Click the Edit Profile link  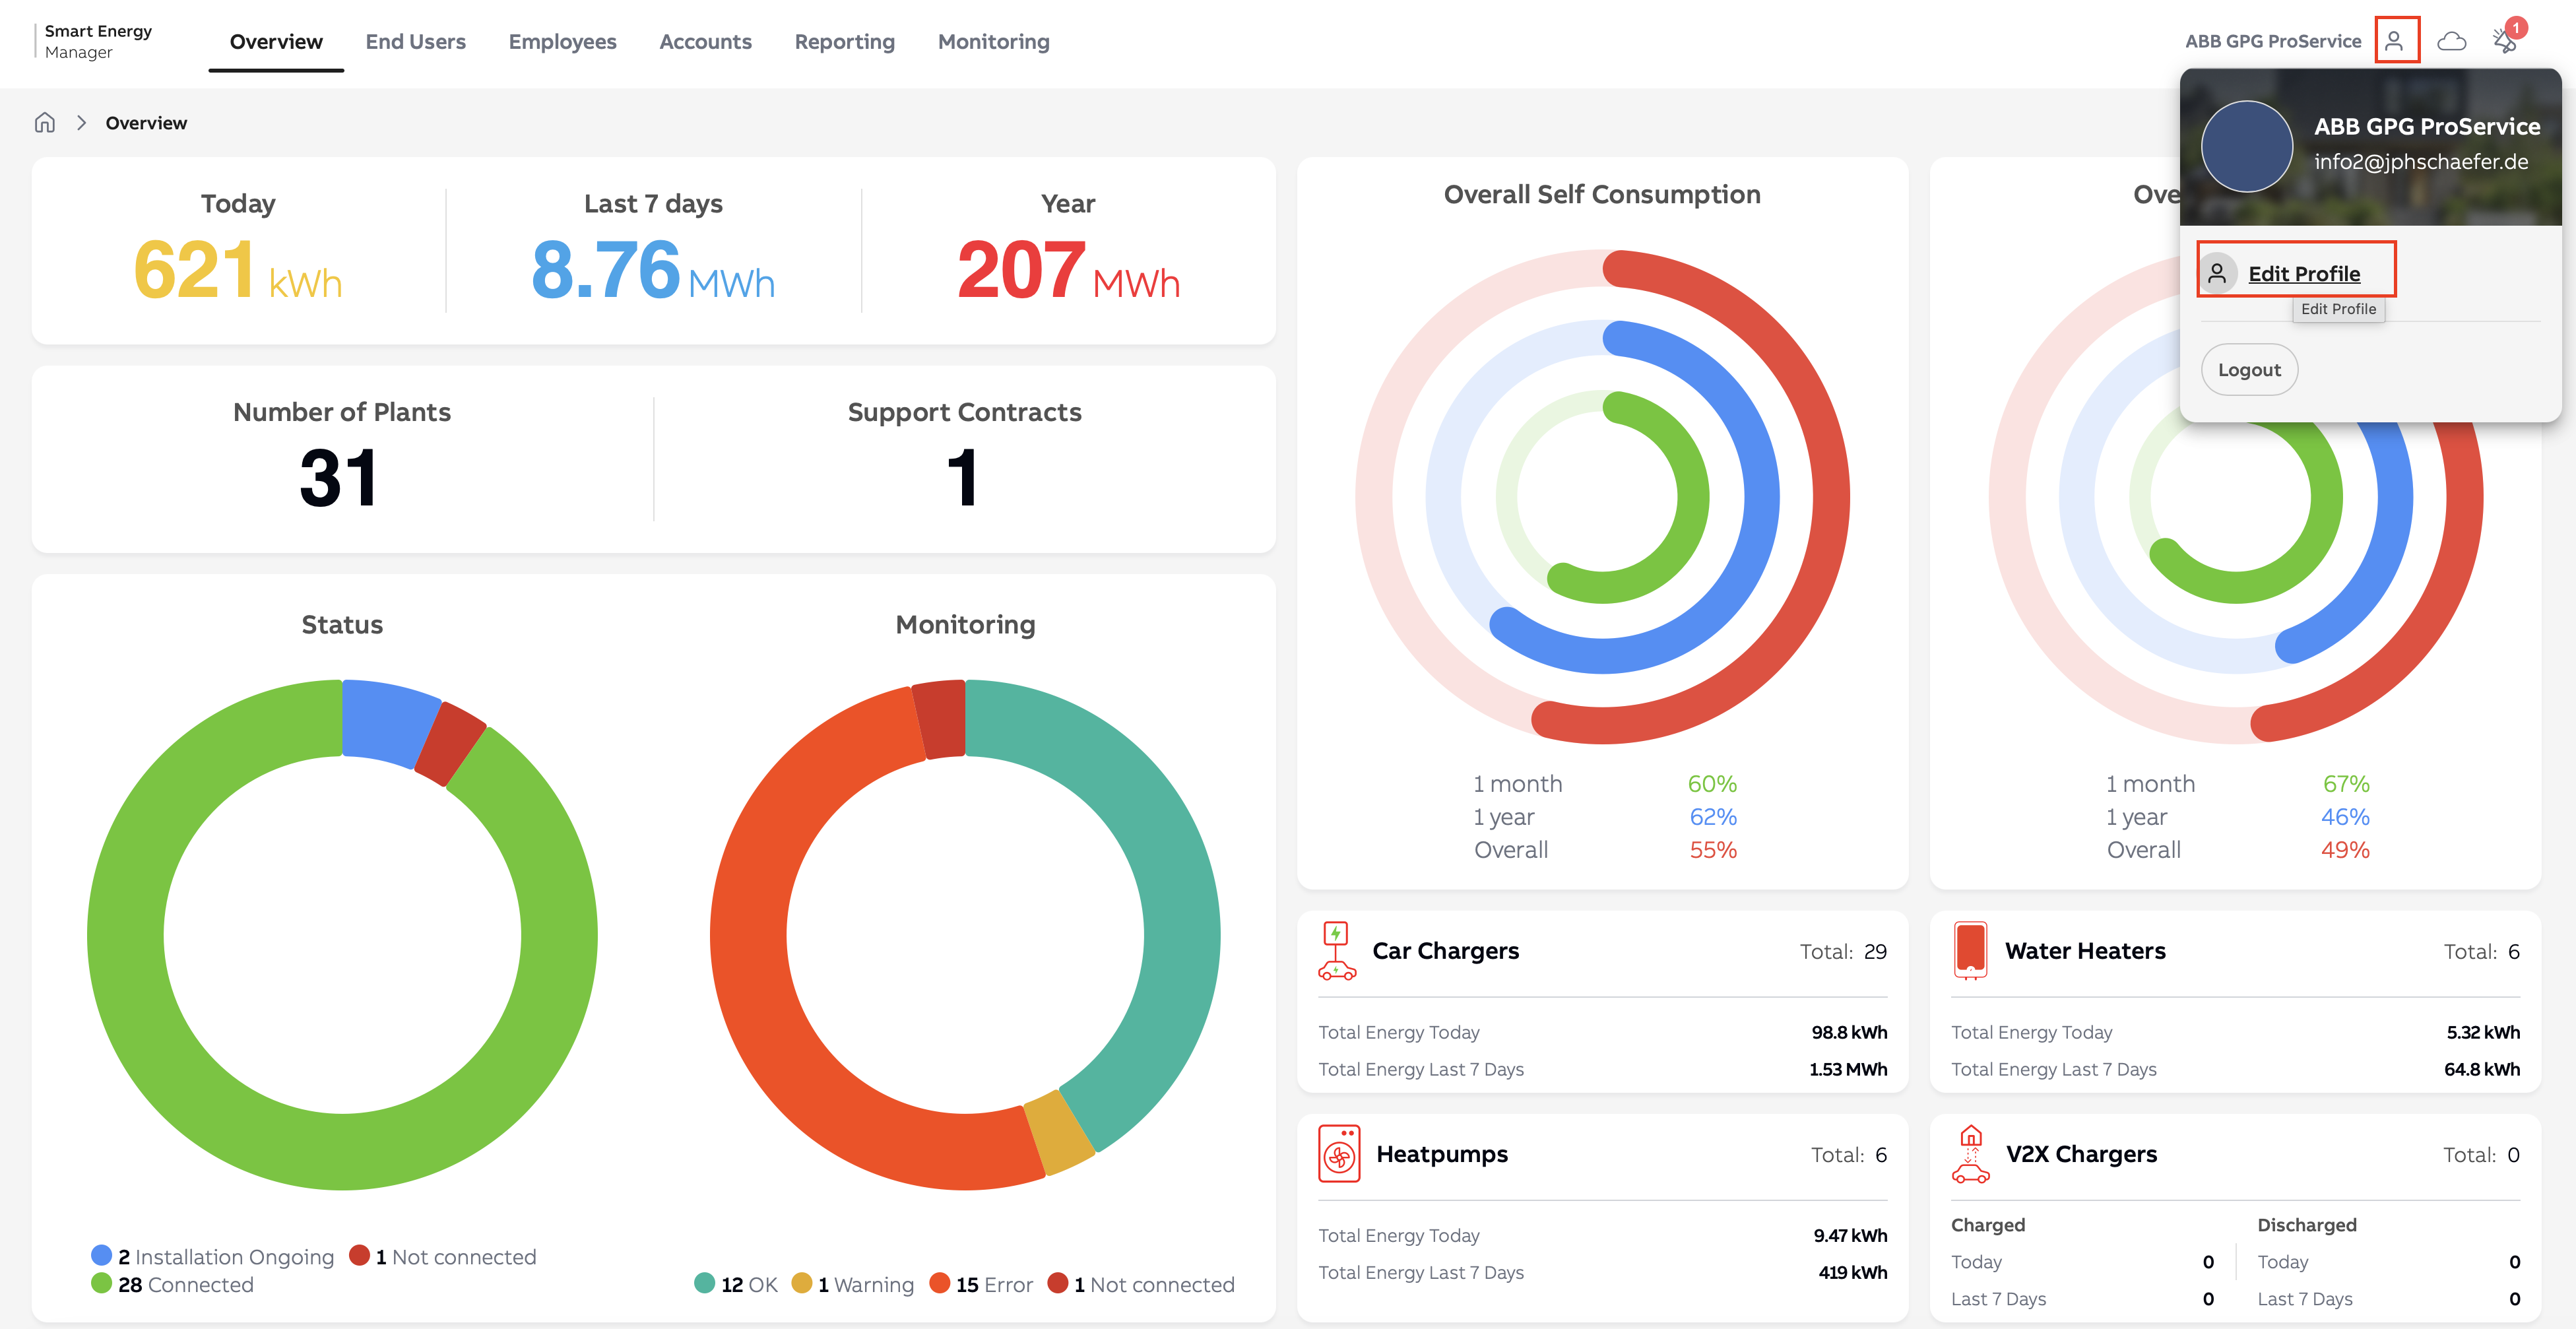tap(2303, 274)
